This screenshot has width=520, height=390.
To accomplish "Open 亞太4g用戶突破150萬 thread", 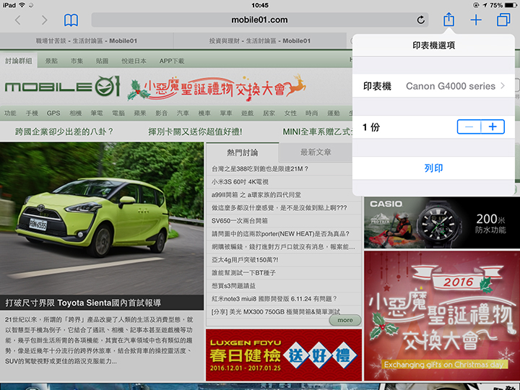I will [x=245, y=260].
